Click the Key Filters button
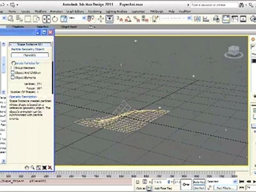The image size is (256, 192). [225, 188]
